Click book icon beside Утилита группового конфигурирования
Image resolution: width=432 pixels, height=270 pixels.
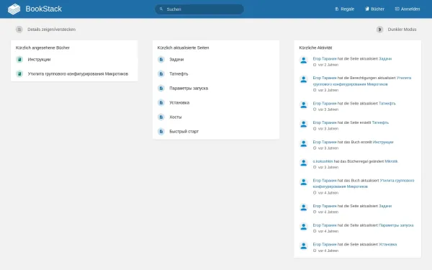tap(19, 74)
